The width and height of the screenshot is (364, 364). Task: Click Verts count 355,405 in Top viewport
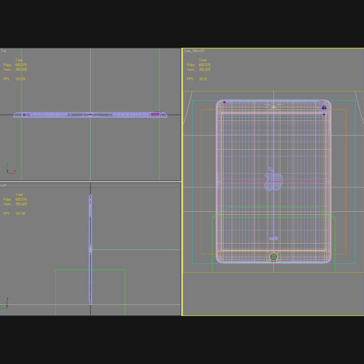[21, 69]
